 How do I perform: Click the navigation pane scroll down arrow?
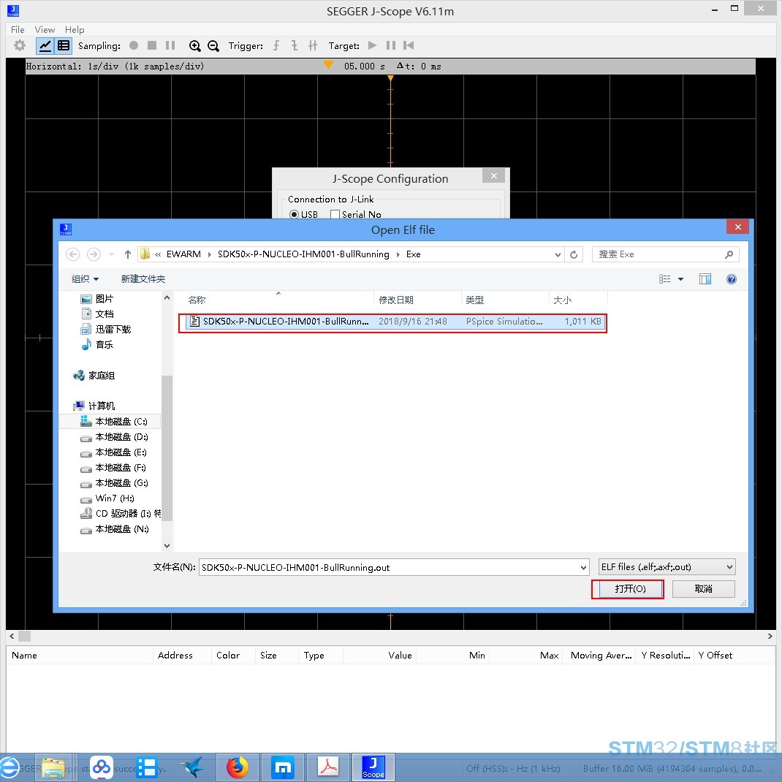point(167,546)
